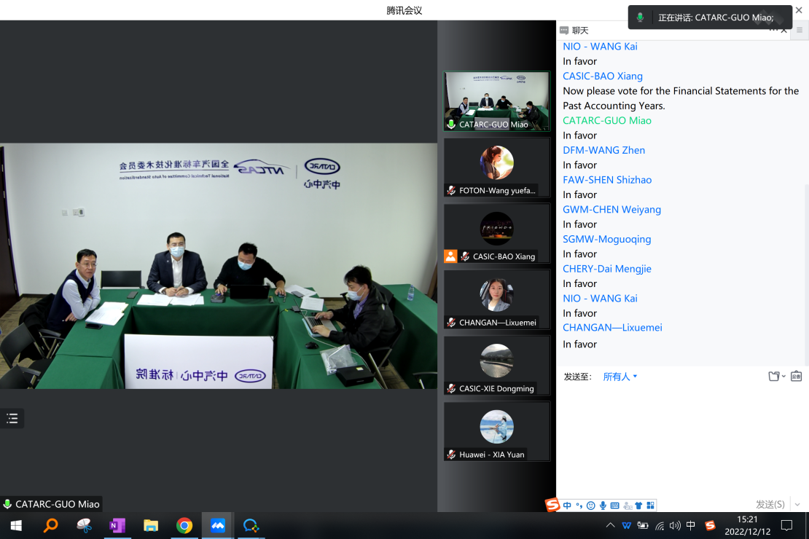
Task: Toggle 中/英 input mode on Sogou toolbar
Action: (x=566, y=504)
